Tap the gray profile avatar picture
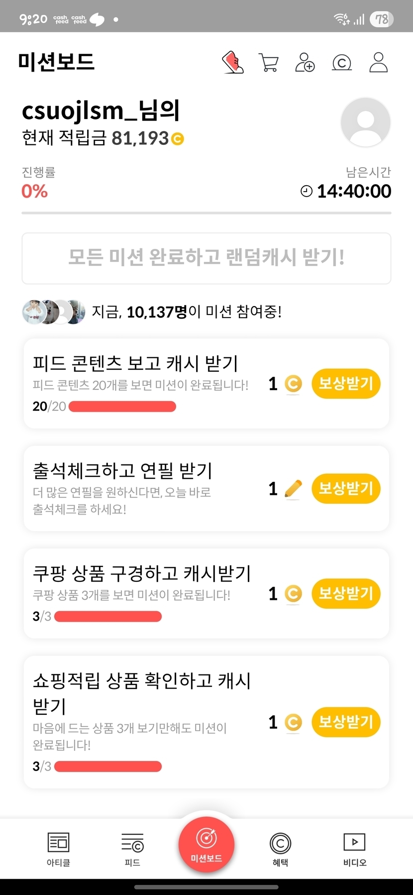 click(365, 122)
